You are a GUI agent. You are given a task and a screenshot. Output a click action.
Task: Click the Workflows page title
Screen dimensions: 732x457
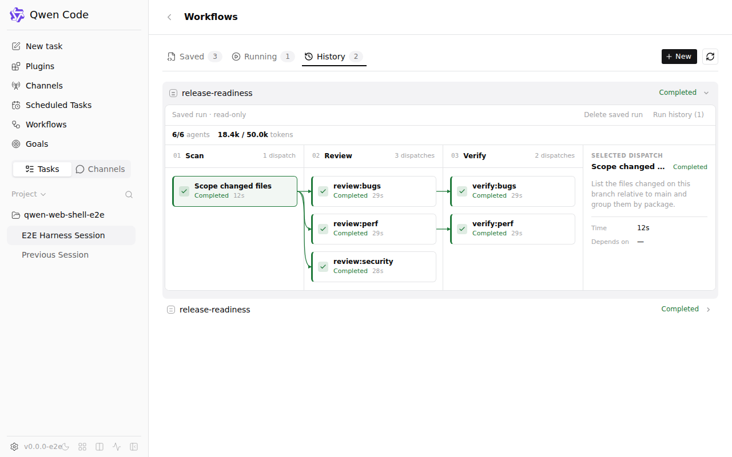[211, 17]
